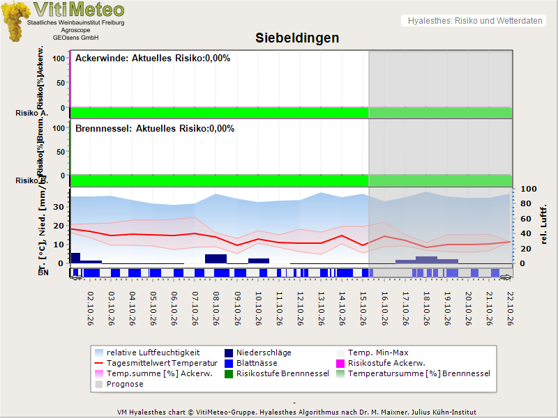Screen dimensions: 558x418
Task: Click the green Risikostufe Brennnessel legend swatch
Action: tap(229, 373)
